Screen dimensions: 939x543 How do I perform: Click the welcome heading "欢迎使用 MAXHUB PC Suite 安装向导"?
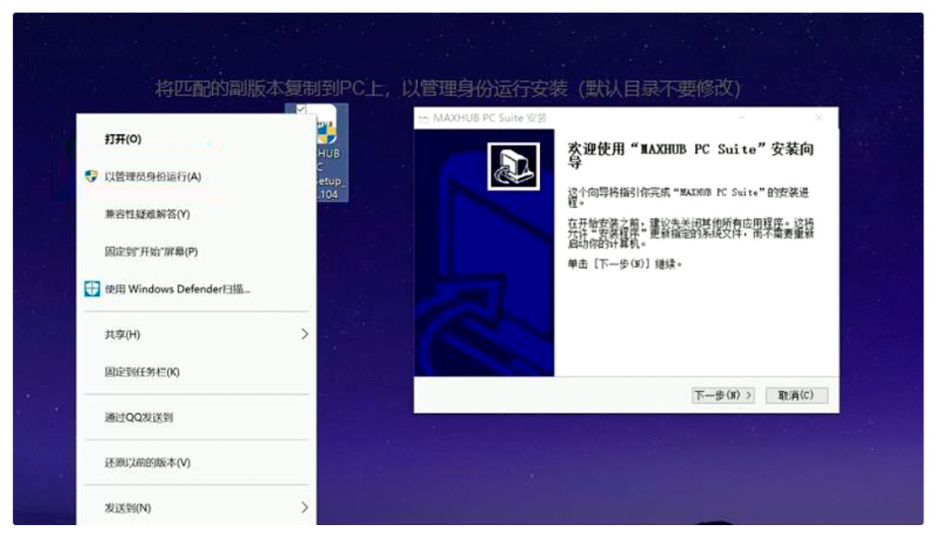coord(690,155)
